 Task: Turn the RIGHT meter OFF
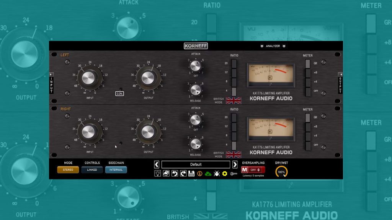click(x=308, y=145)
